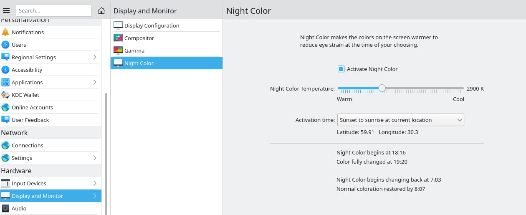Click the Night Color Temperature slider handle

(x=382, y=88)
